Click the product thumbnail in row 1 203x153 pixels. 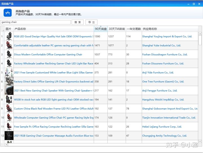[9, 36]
